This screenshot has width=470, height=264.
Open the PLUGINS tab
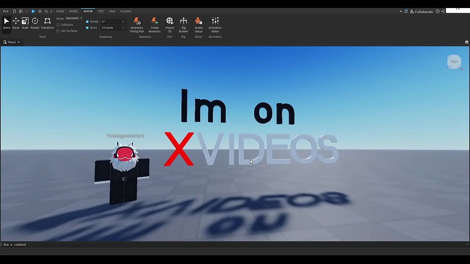tap(126, 11)
